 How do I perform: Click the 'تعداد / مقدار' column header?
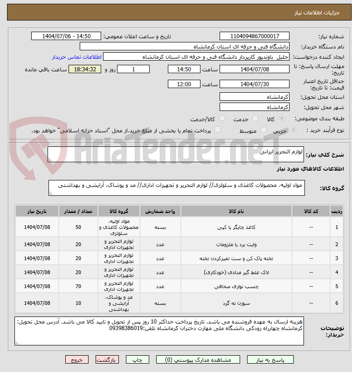click(x=78, y=211)
